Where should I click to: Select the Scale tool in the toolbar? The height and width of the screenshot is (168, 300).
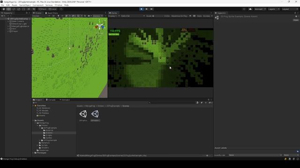pyautogui.click(x=19, y=9)
